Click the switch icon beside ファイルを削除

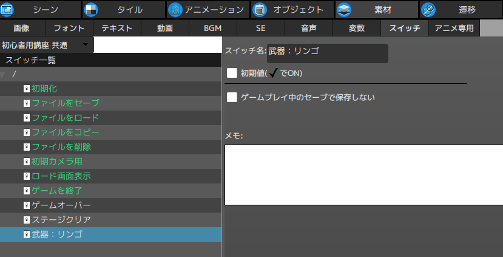27,147
